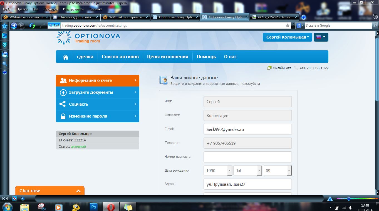Bookmark this page with the address bar star
Viewport: 379px width, 211px height.
pos(288,26)
